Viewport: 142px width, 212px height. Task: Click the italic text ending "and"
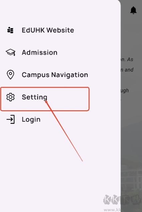[x=127, y=70]
